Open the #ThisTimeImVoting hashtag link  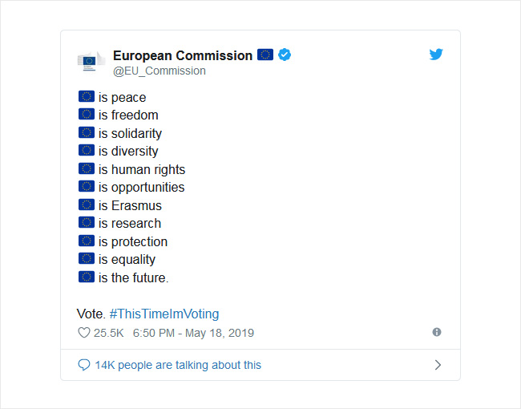pyautogui.click(x=164, y=314)
